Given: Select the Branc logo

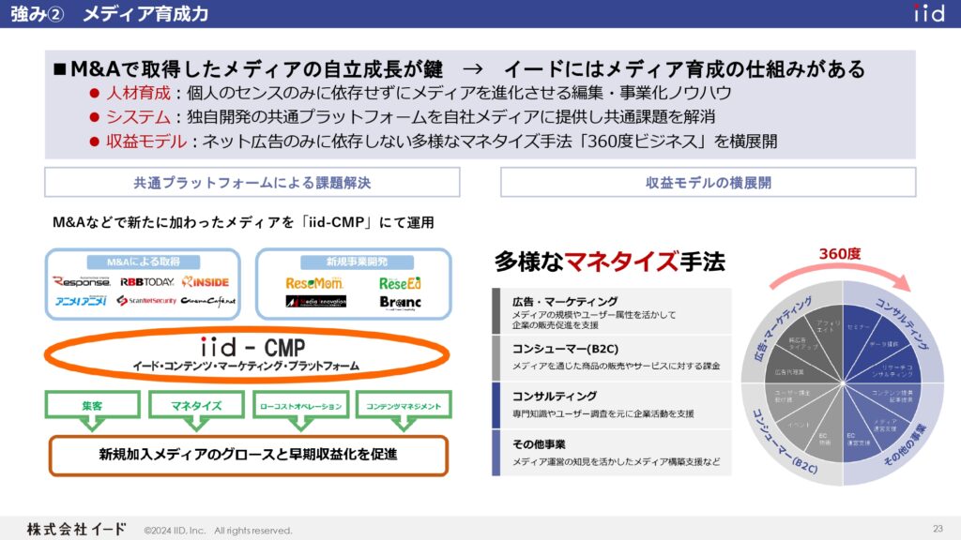Looking at the screenshot, I should [400, 302].
